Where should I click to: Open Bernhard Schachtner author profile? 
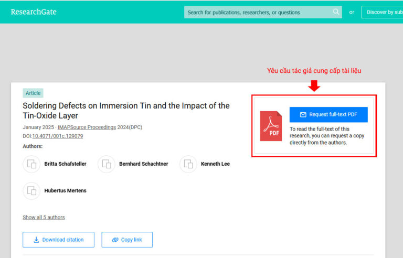[143, 164]
